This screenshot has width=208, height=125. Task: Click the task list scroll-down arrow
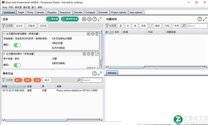tap(102, 67)
